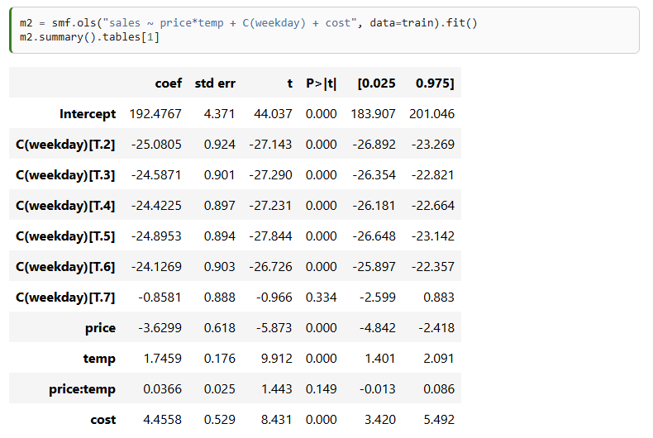Click the 't' column header
Viewport: 653px width, 438px height.
coord(290,83)
